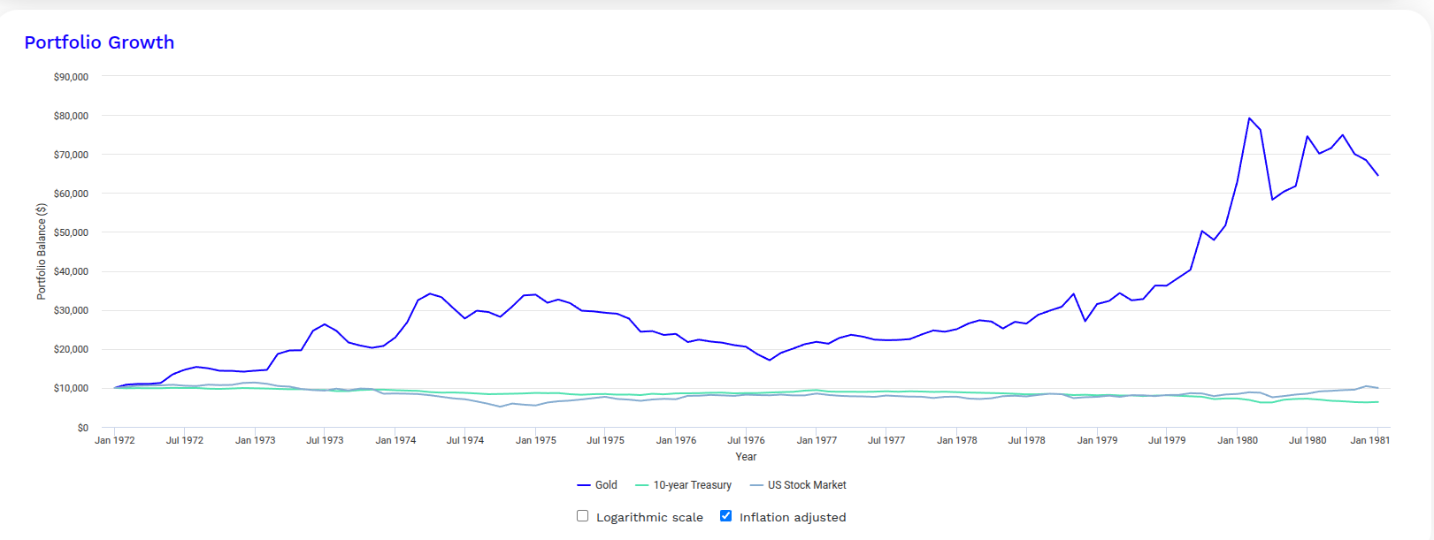Click Gold line's highest peak near Jan 1980
The image size is (1434, 540).
(x=1249, y=118)
